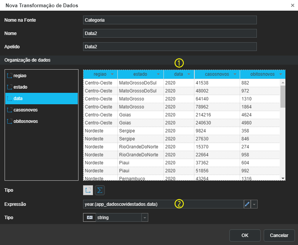Click the Pernambuco cell
The width and height of the screenshot is (298, 245).
coord(141,178)
